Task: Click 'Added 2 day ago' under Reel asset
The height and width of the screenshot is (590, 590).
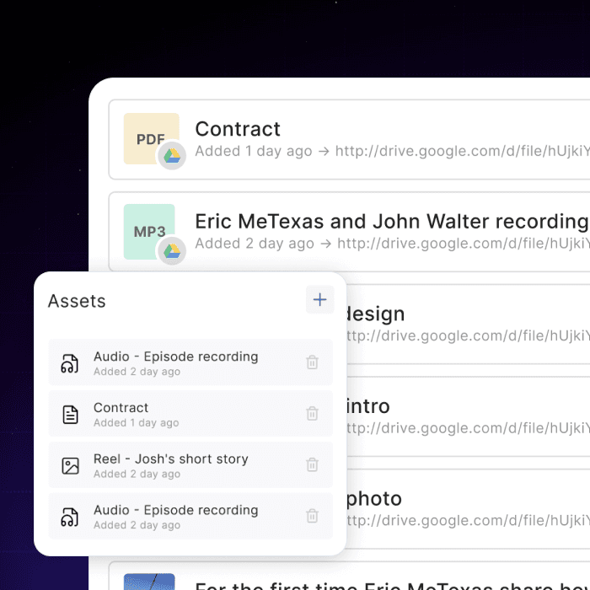Action: click(137, 474)
